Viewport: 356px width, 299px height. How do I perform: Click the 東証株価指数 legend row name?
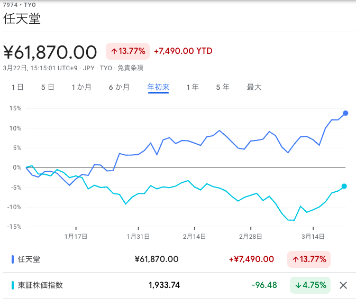[40, 285]
